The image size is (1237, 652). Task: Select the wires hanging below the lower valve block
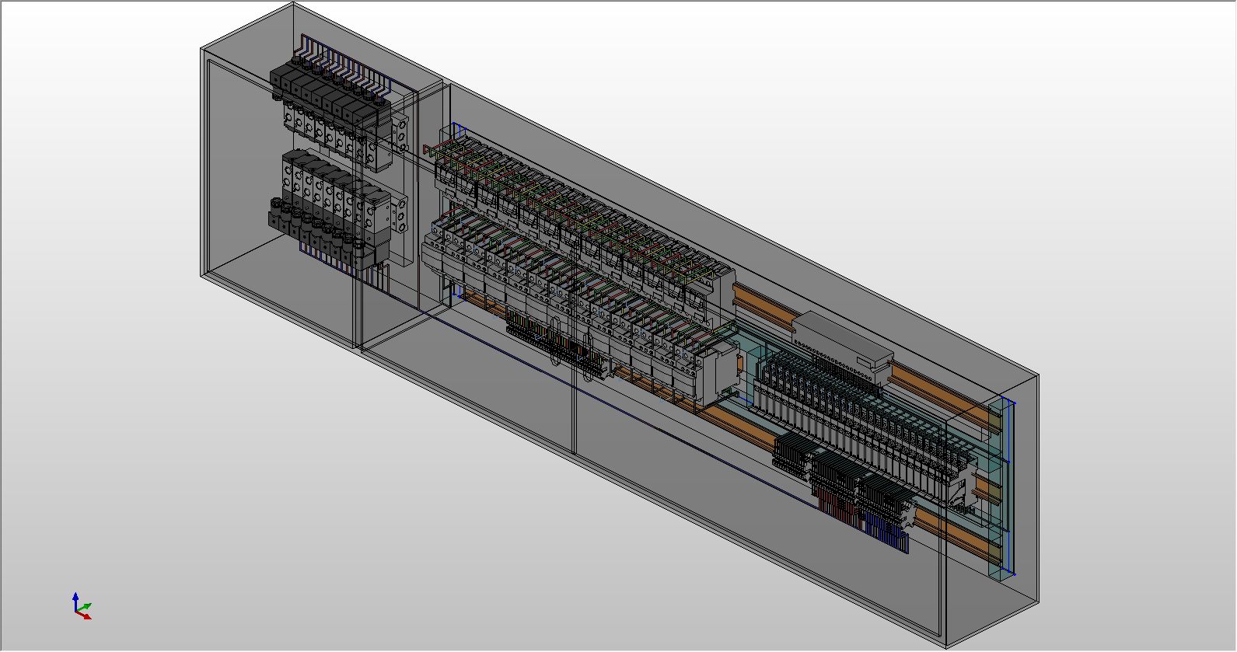pos(342,263)
